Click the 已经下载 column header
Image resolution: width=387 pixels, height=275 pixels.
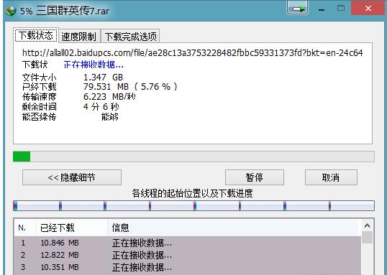72,228
